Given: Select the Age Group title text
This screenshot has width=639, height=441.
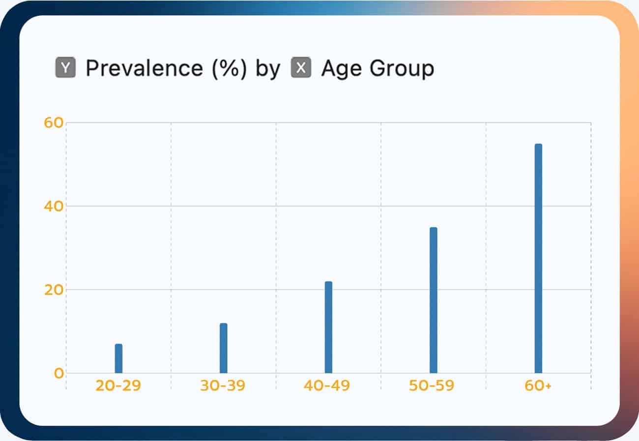Looking at the screenshot, I should click(378, 69).
